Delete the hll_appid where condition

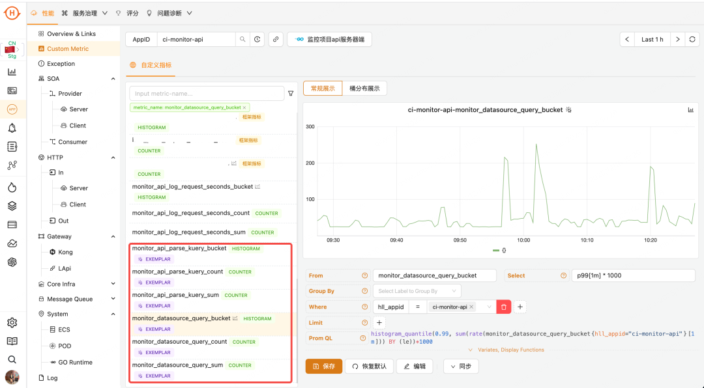(x=504, y=307)
